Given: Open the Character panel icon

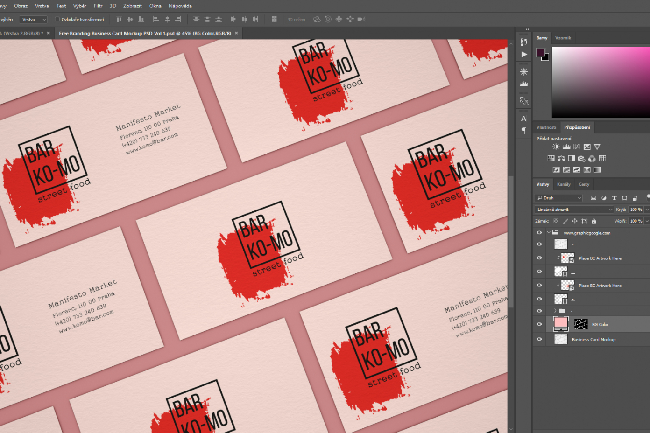Looking at the screenshot, I should 524,119.
